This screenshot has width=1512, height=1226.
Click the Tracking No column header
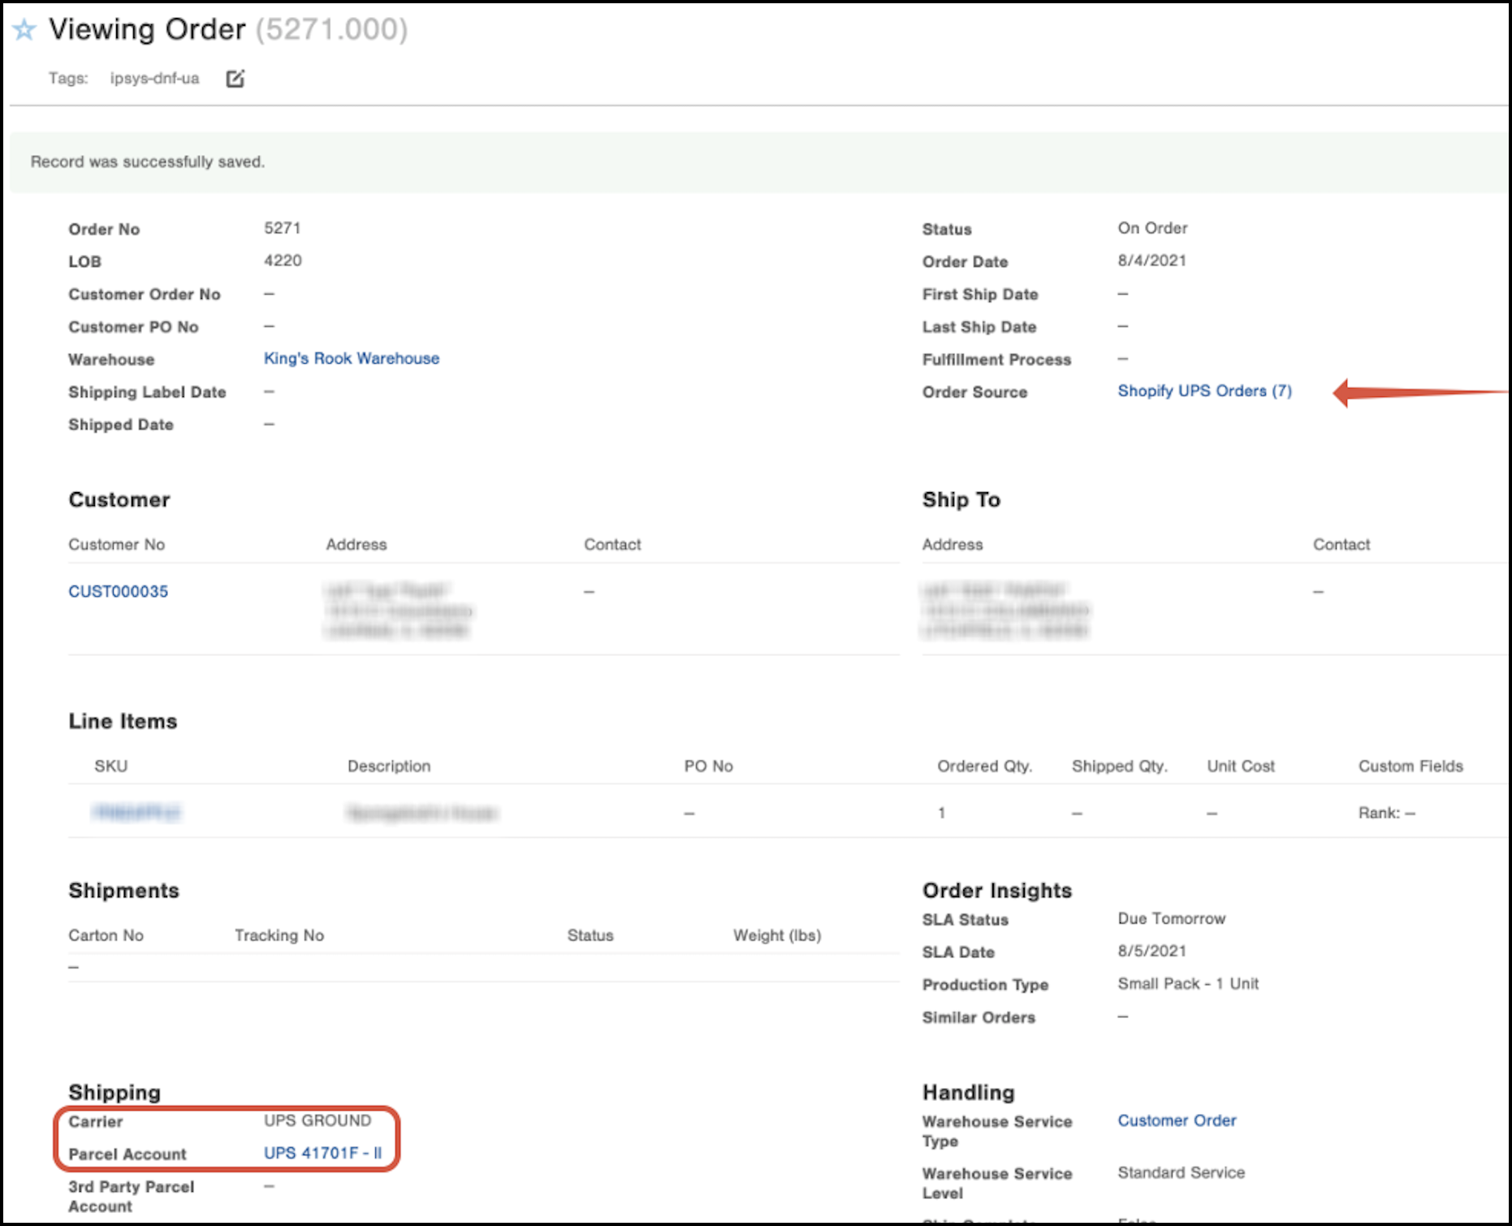coord(279,935)
